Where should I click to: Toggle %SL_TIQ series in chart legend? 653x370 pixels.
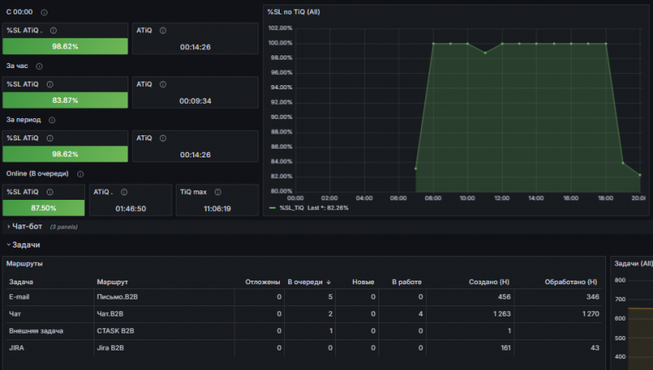[292, 208]
